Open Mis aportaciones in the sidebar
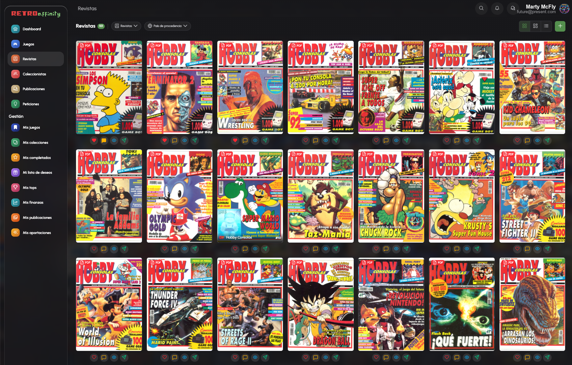 coord(36,233)
